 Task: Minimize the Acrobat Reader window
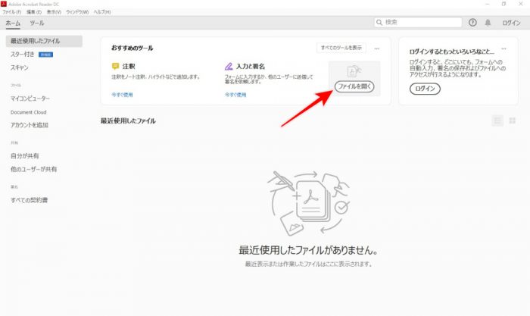click(x=488, y=4)
